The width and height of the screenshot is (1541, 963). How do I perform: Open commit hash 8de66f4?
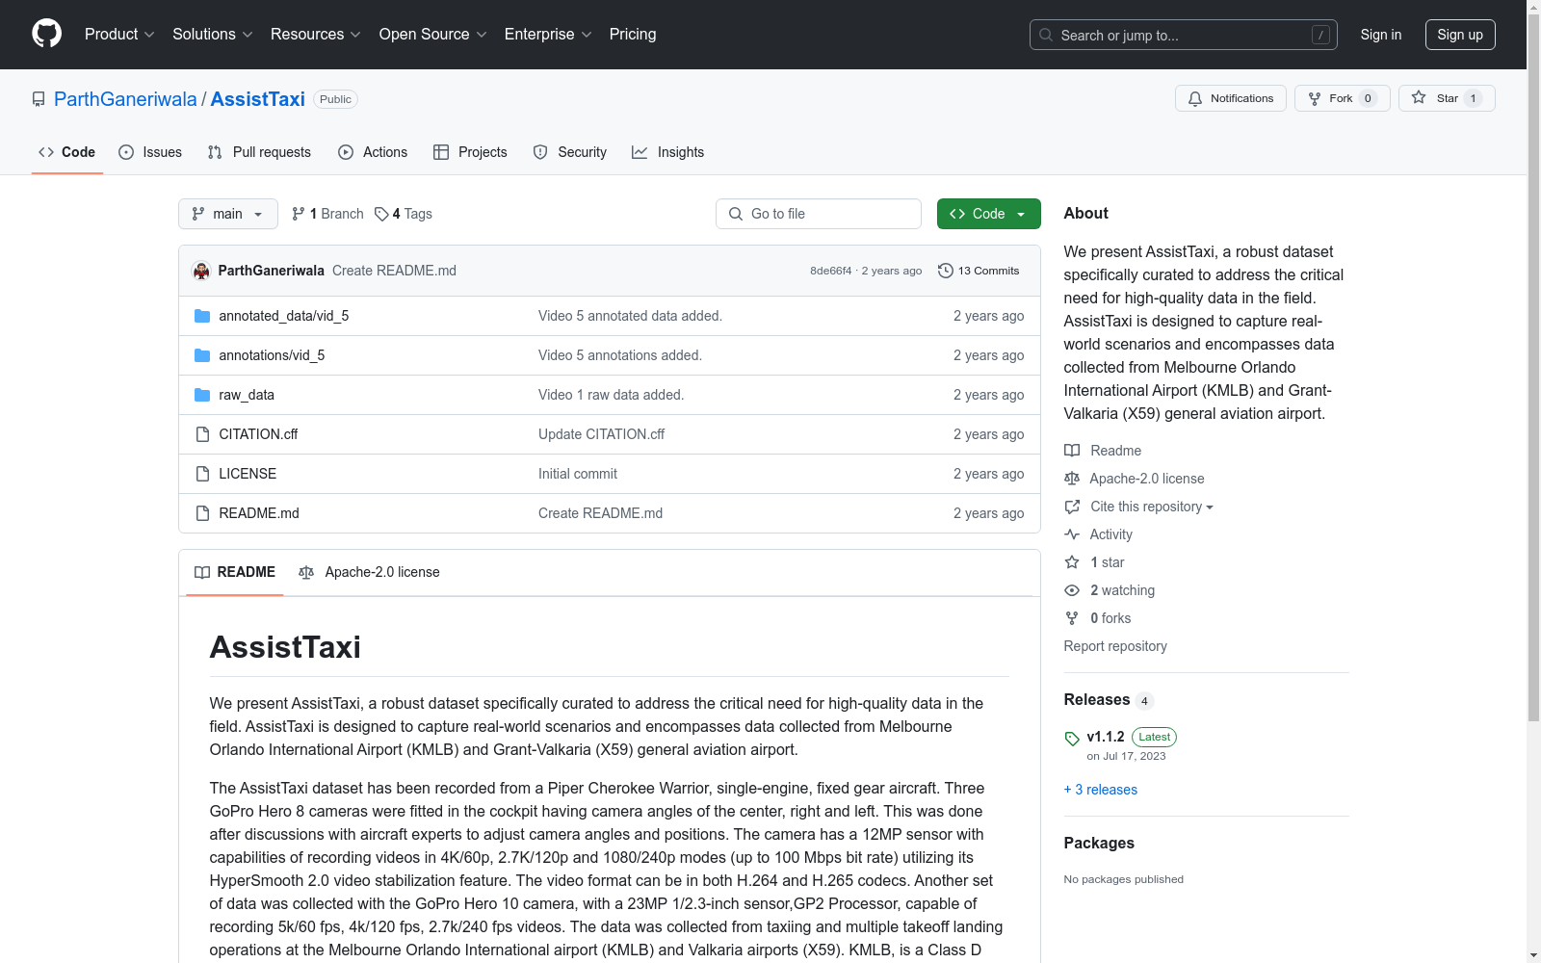pyautogui.click(x=830, y=271)
